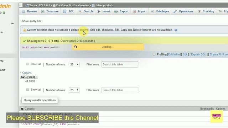This screenshot has width=228, height=128.
Task: Click the Privileges tab icon
Action: (153, 11)
